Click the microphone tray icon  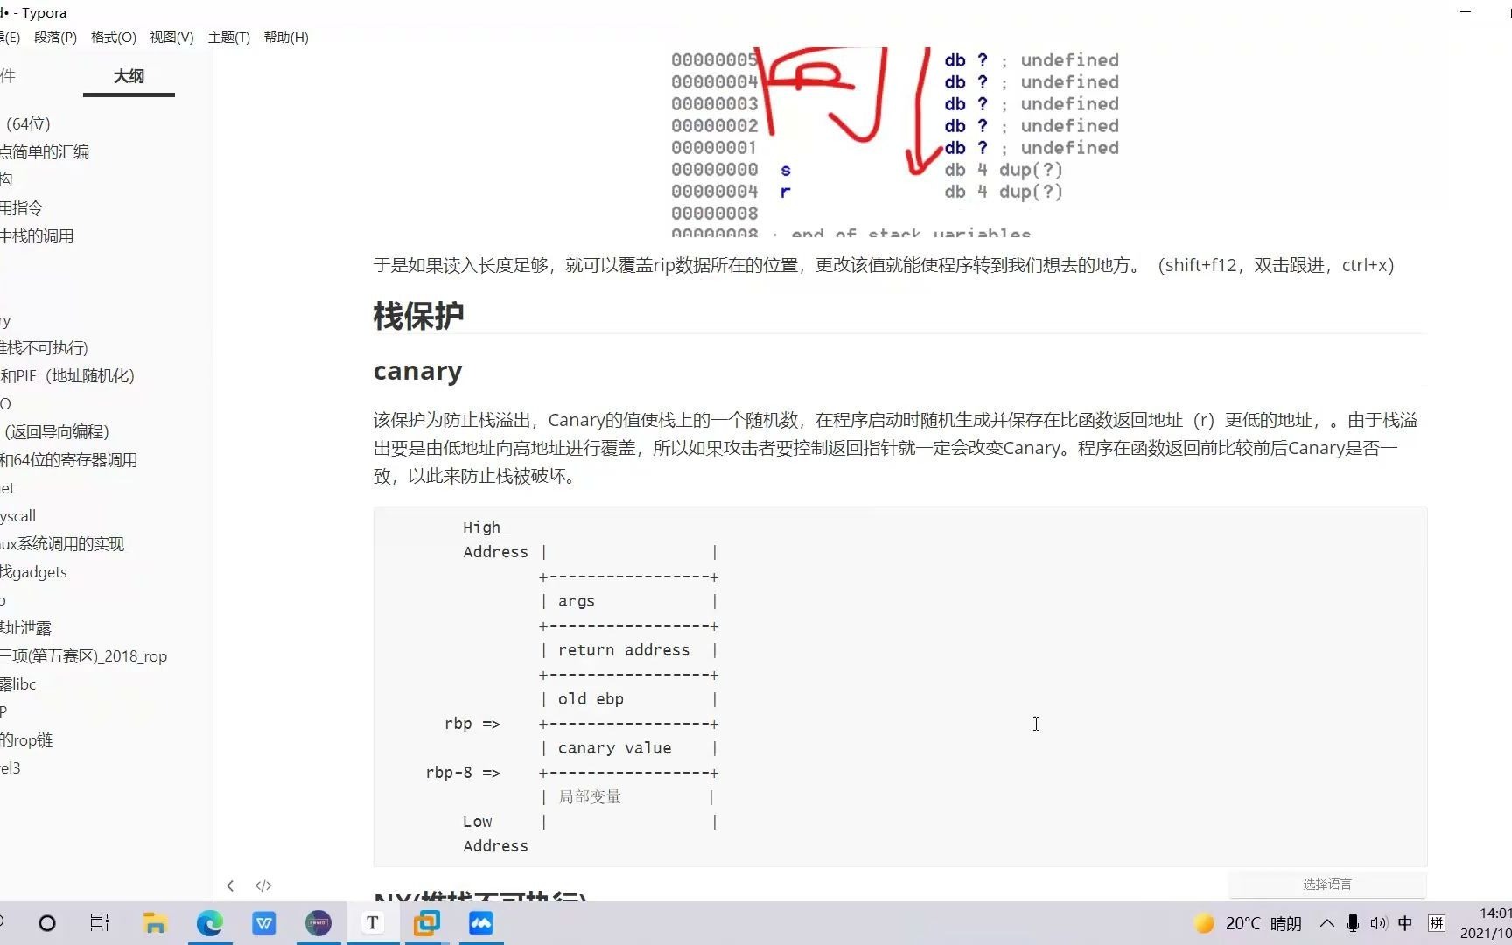1353,923
